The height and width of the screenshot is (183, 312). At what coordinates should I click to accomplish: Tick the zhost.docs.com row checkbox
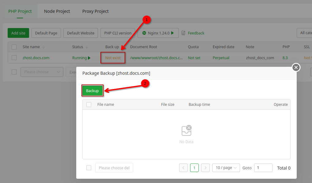tap(14, 58)
